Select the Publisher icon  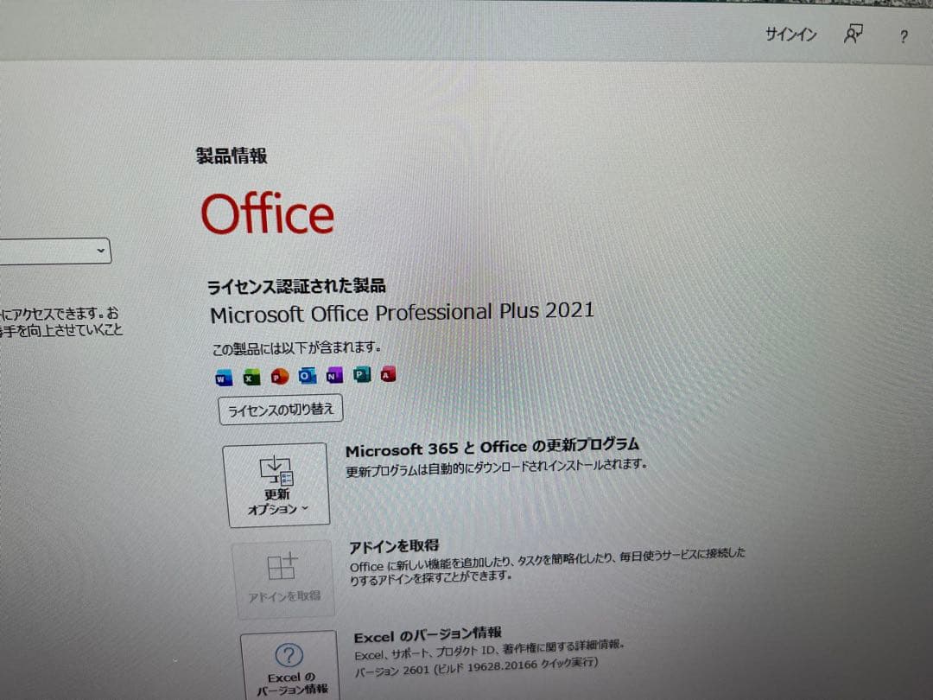click(x=360, y=375)
